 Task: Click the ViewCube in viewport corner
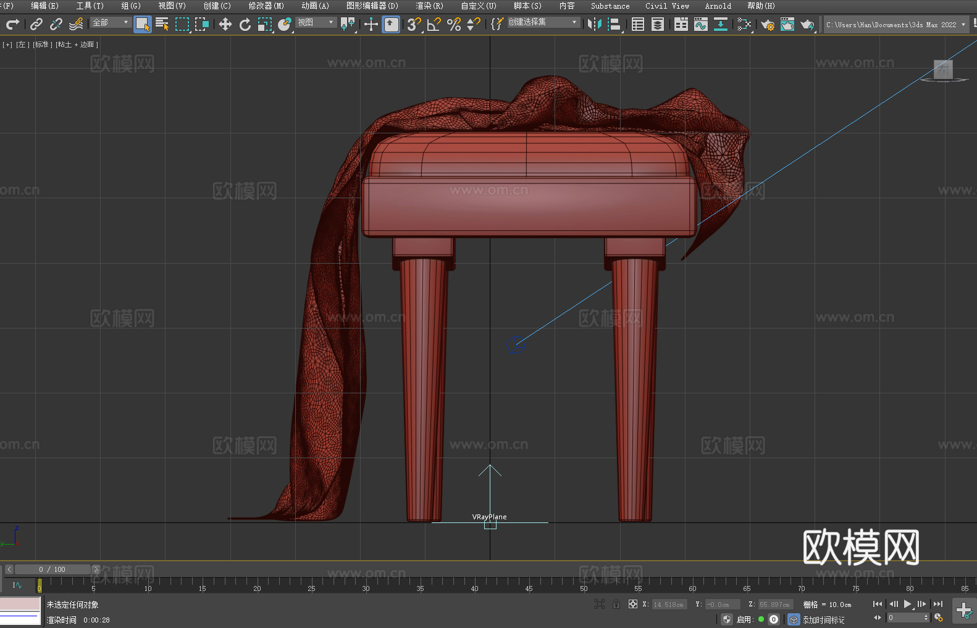(943, 70)
